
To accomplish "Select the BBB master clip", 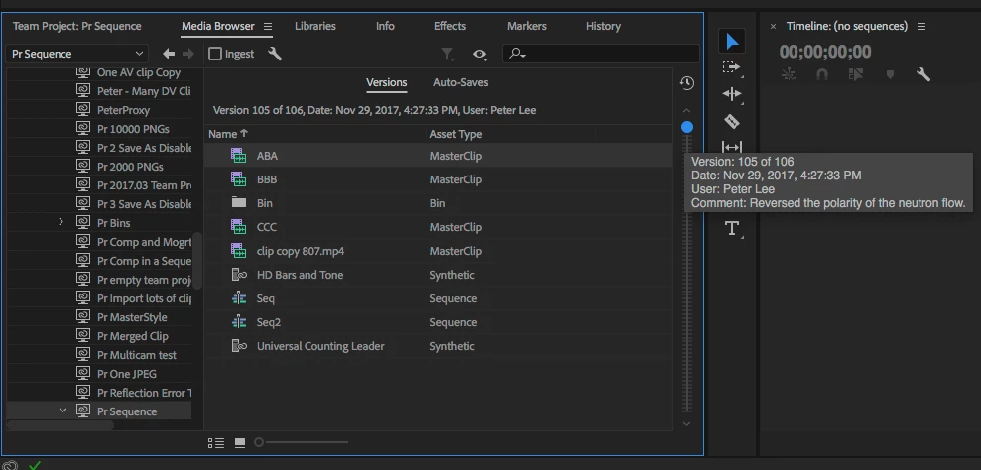I will tap(438, 179).
